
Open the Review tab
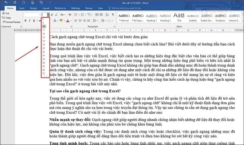89,8
